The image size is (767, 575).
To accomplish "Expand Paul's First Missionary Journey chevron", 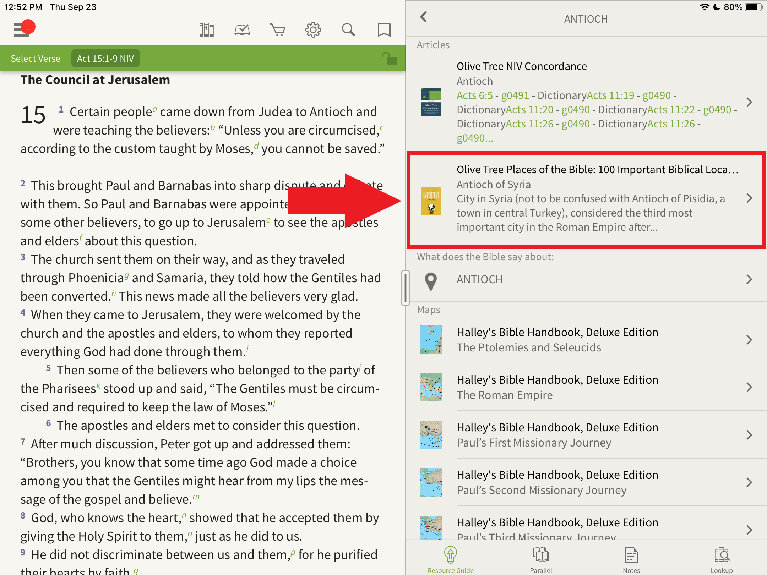I will tap(749, 435).
